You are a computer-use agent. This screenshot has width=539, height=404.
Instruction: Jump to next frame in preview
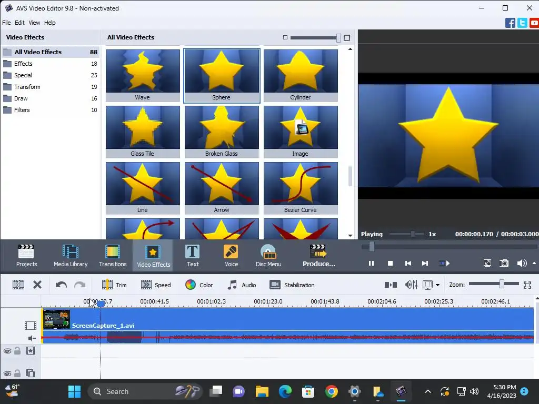click(x=425, y=264)
